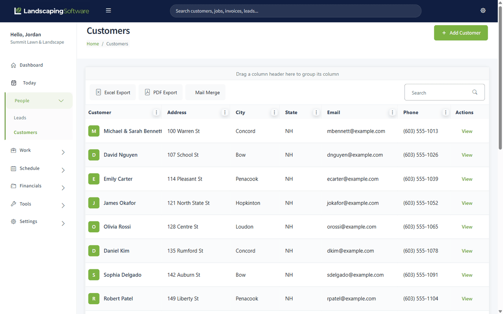The height and width of the screenshot is (314, 503).
Task: Click the PDF file icon
Action: coord(147,92)
